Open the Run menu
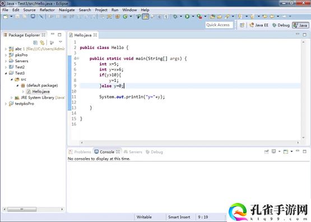The image size is (311, 222). (115, 10)
